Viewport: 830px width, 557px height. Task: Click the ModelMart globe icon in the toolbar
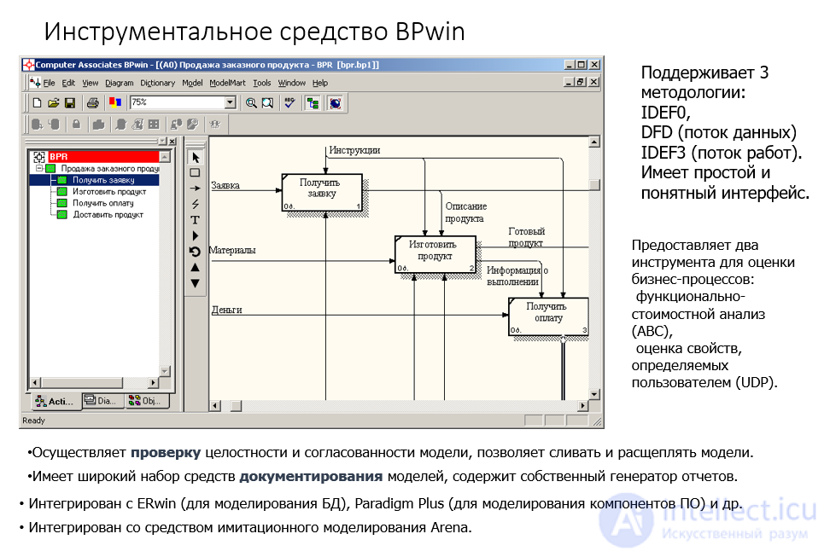click(x=335, y=102)
